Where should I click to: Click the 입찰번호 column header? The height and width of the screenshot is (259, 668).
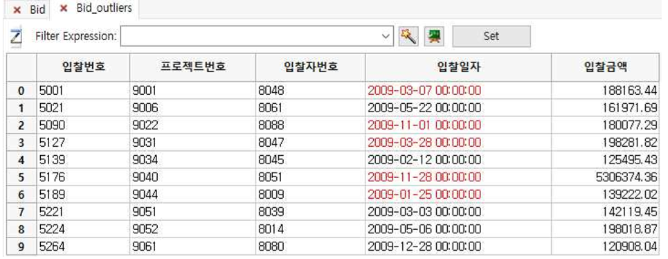coord(83,67)
